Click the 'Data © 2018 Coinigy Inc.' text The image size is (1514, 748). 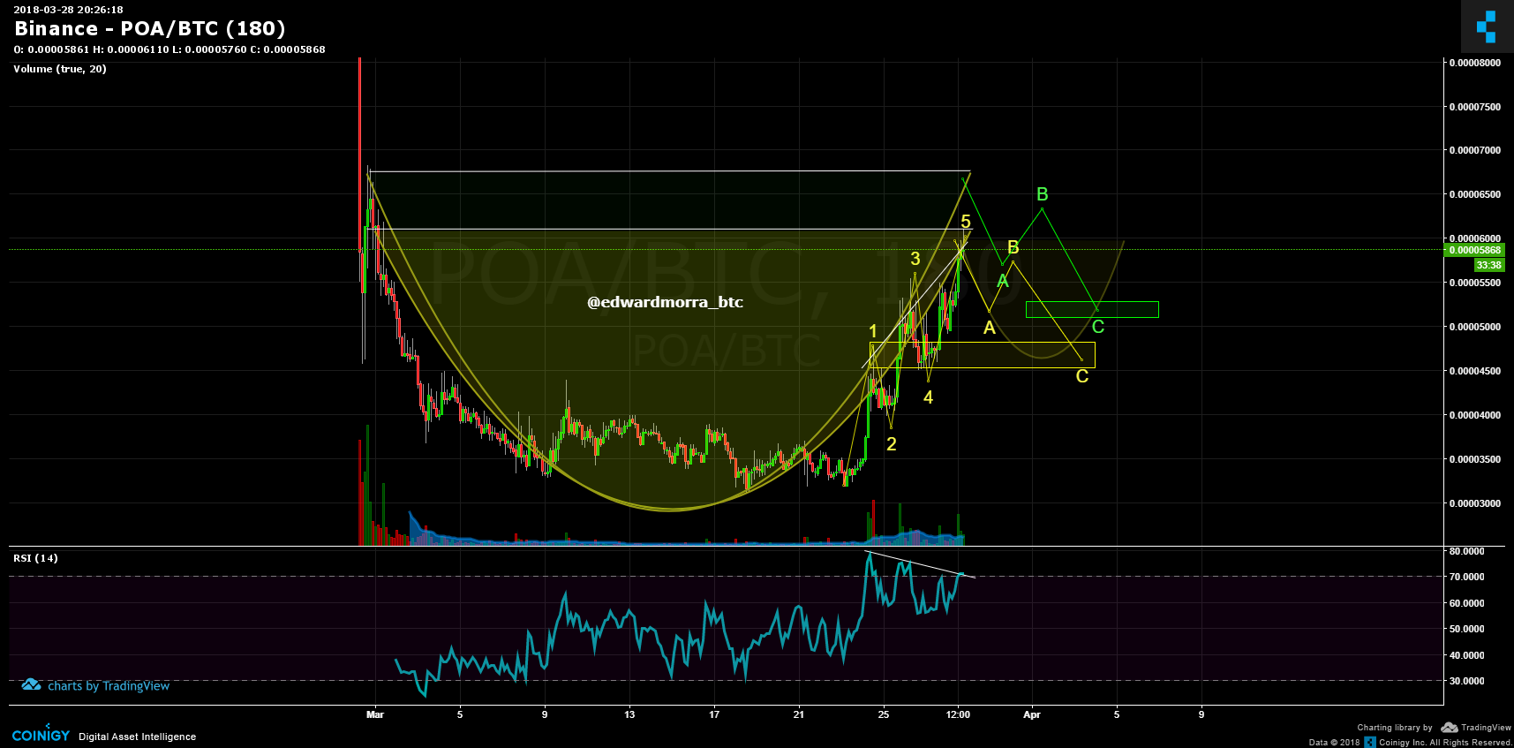[1410, 742]
